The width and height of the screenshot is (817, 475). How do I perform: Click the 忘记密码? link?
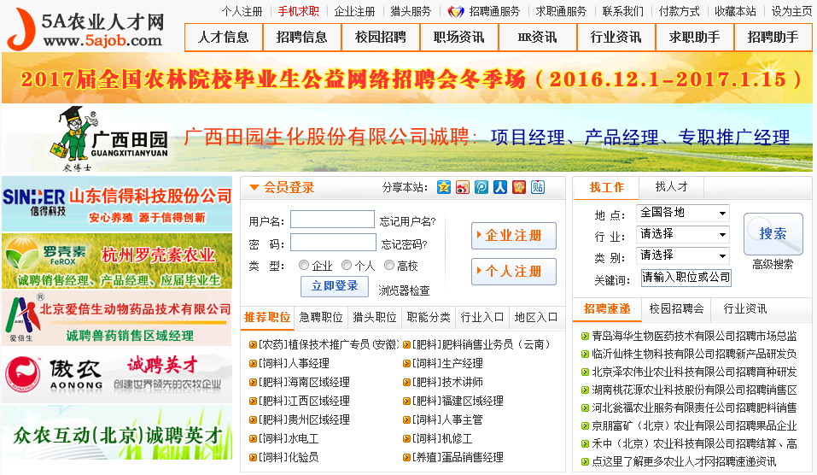405,244
